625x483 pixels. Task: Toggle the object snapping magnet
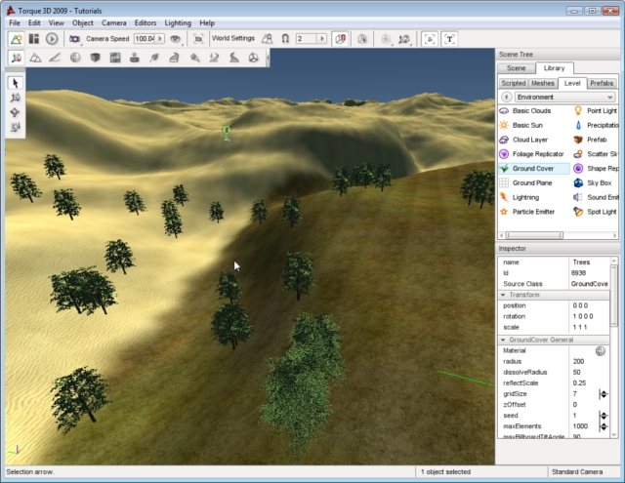tap(284, 39)
